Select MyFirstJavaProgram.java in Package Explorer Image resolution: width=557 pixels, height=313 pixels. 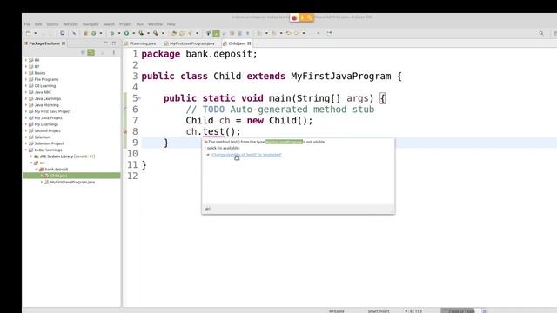pos(72,182)
